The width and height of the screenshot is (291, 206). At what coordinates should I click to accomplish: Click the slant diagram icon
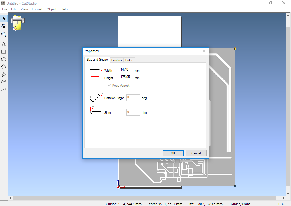coord(95,111)
